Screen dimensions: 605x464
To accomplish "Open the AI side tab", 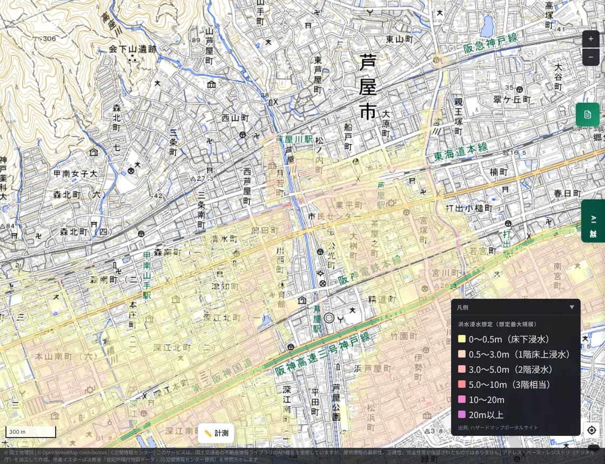I will coord(593,221).
